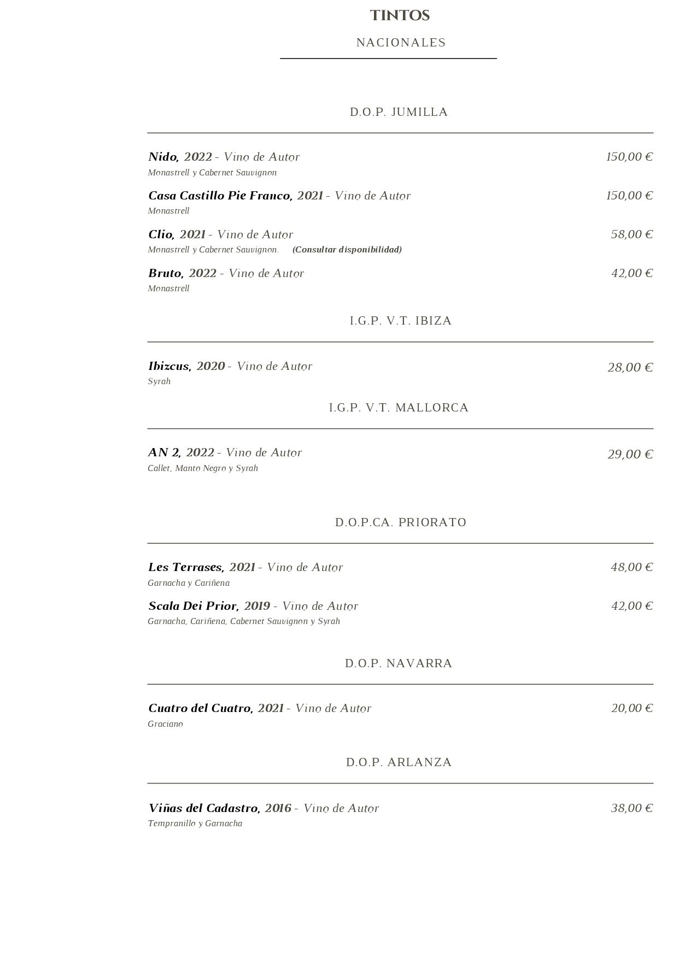Viewport: 679px width, 959px height.
Task: Select the Bruto, 2022 wine entry
Action: coord(182,273)
